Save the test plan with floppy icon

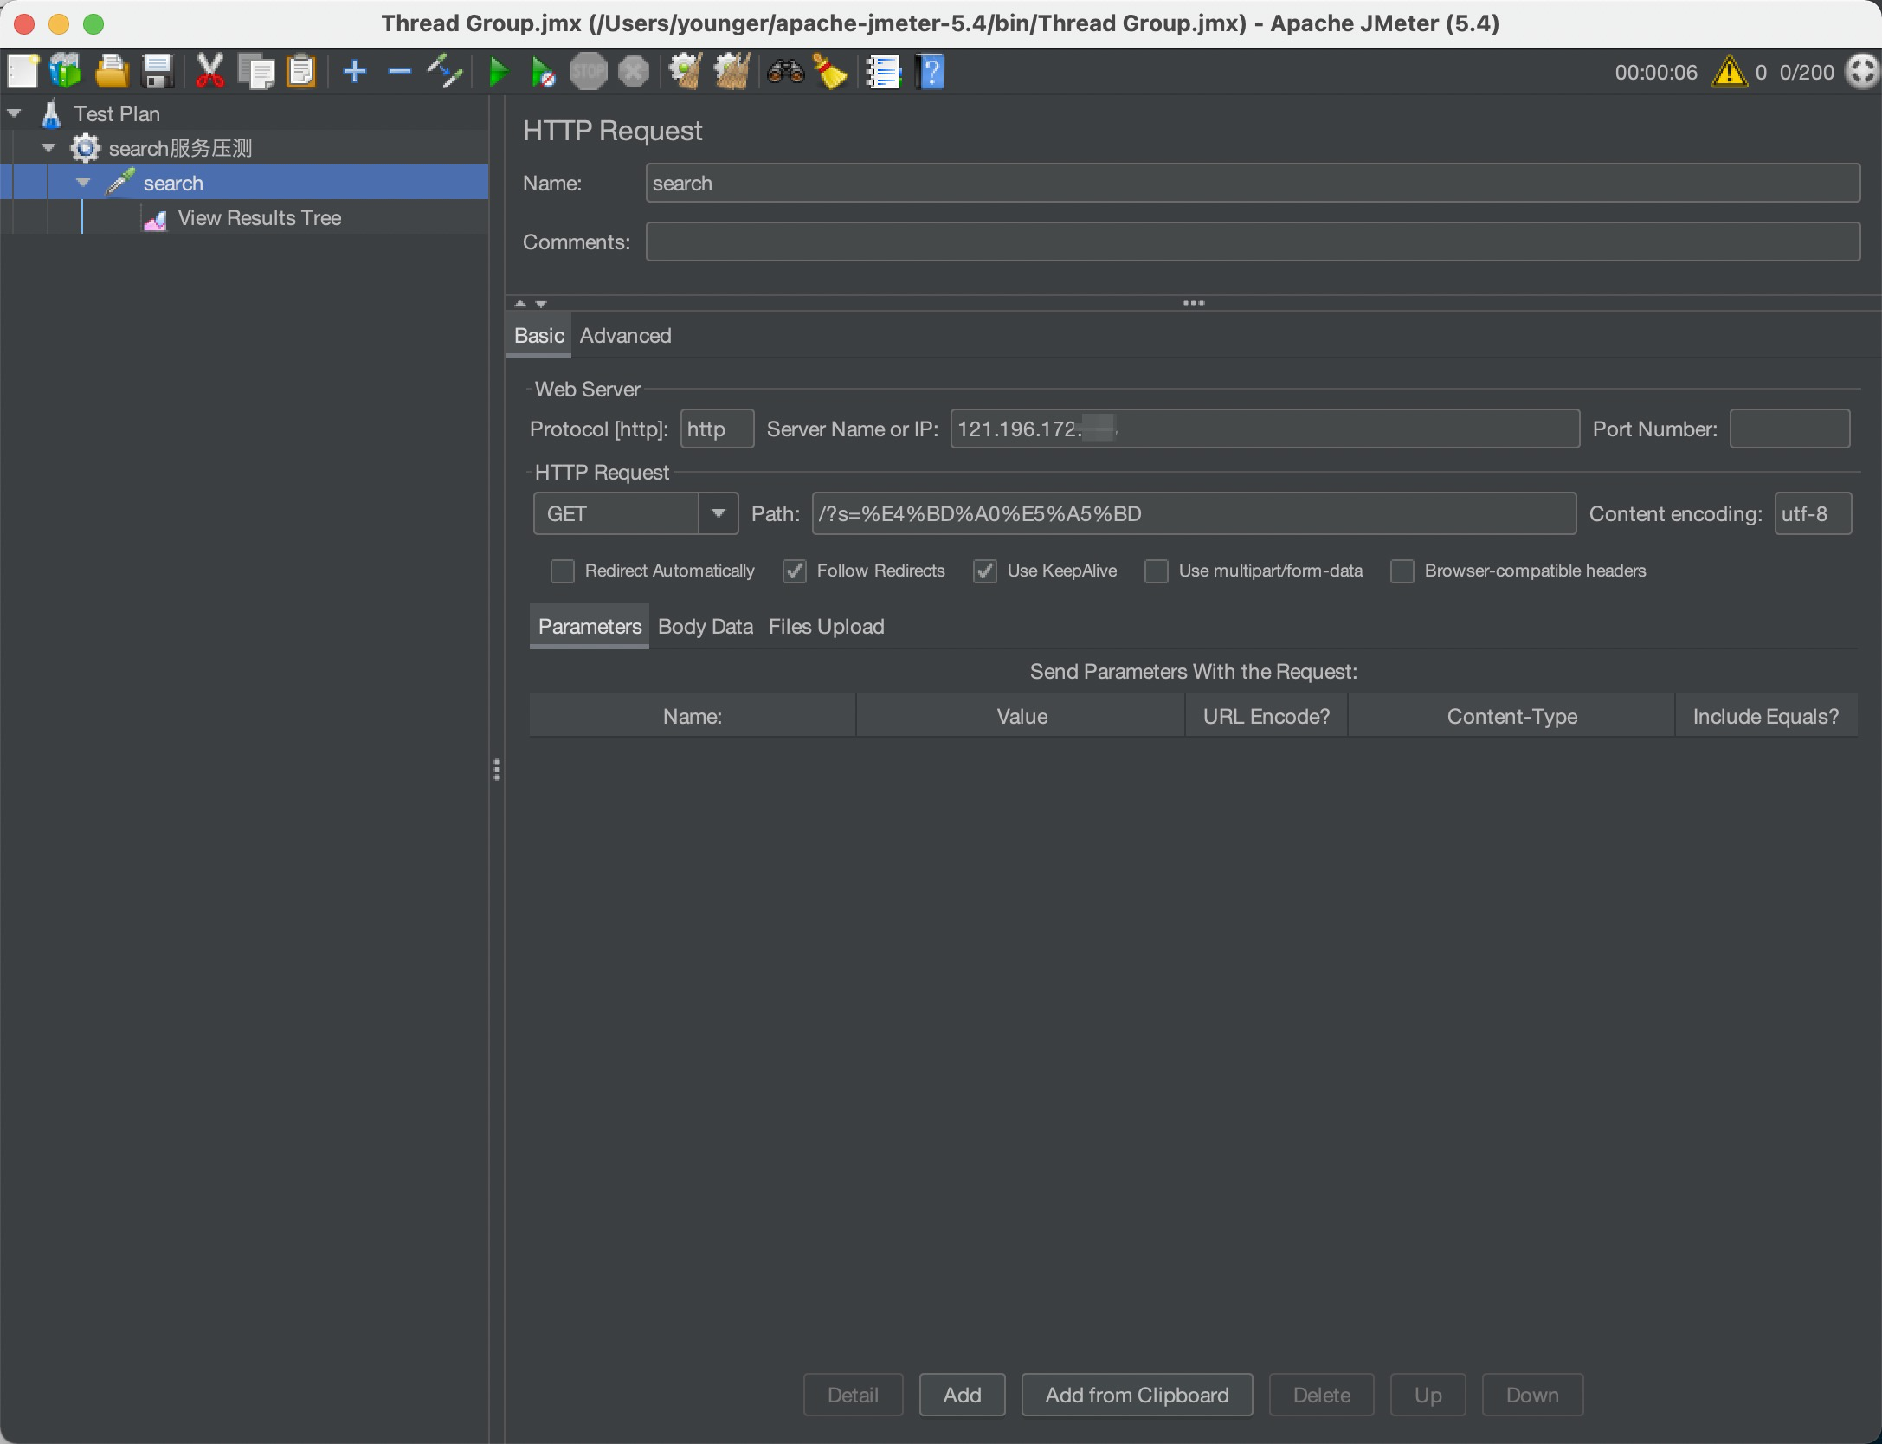[x=158, y=72]
